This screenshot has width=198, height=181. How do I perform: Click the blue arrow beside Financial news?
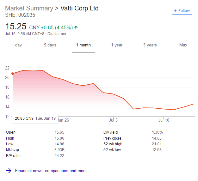pos(9,171)
